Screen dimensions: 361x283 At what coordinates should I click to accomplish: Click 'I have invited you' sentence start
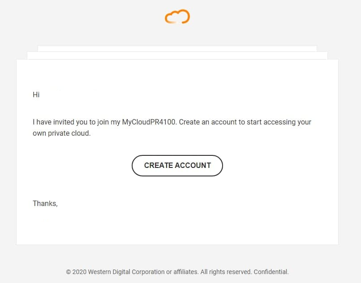pos(60,122)
